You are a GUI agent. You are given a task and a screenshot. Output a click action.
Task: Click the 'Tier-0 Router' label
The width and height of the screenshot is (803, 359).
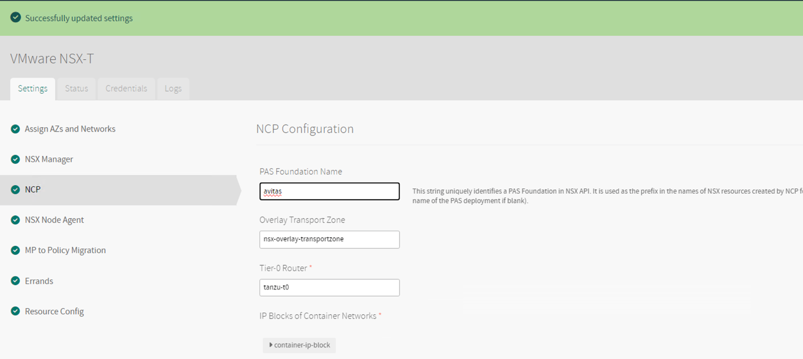click(x=283, y=268)
